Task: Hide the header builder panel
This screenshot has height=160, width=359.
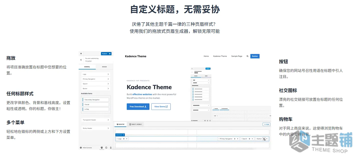Action: [266, 124]
